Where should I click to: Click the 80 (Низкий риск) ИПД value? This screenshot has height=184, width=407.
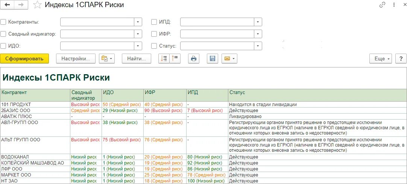(x=205, y=157)
